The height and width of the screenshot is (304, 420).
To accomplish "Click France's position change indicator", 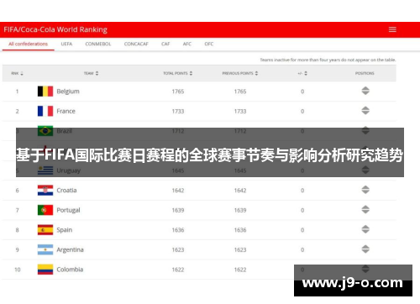I will click(x=365, y=111).
